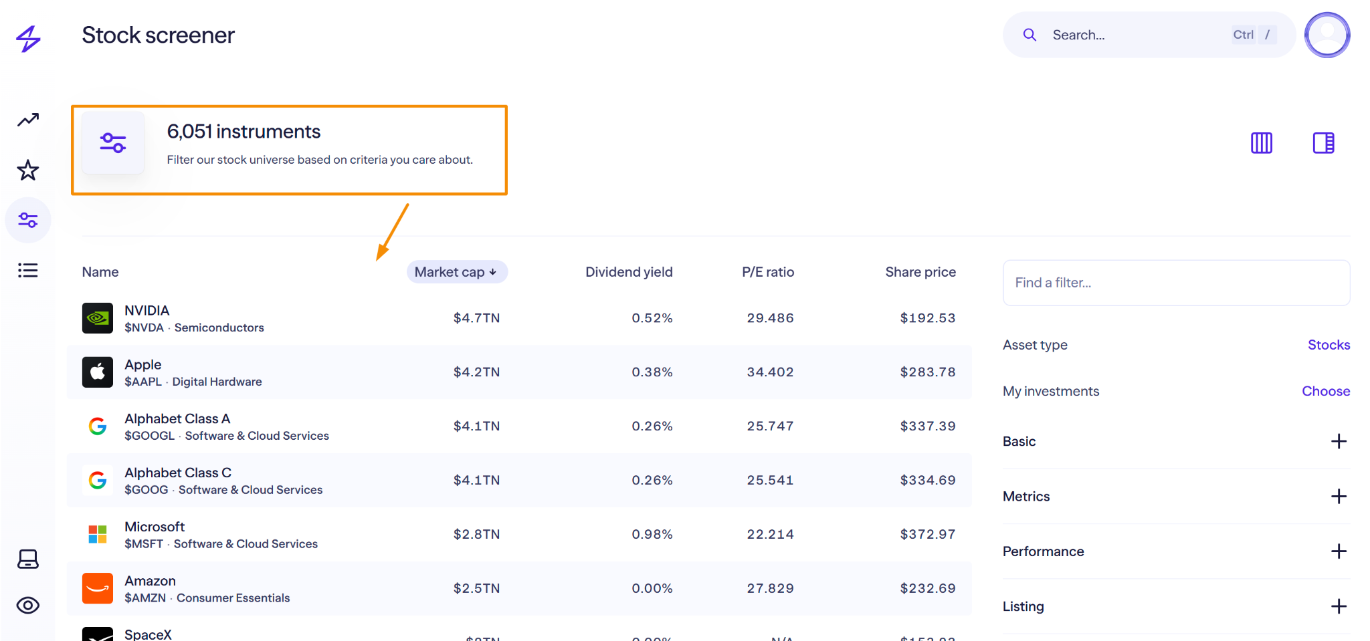This screenshot has width=1370, height=641.
Task: Click Apple dividend yield 0.38%
Action: tap(652, 372)
